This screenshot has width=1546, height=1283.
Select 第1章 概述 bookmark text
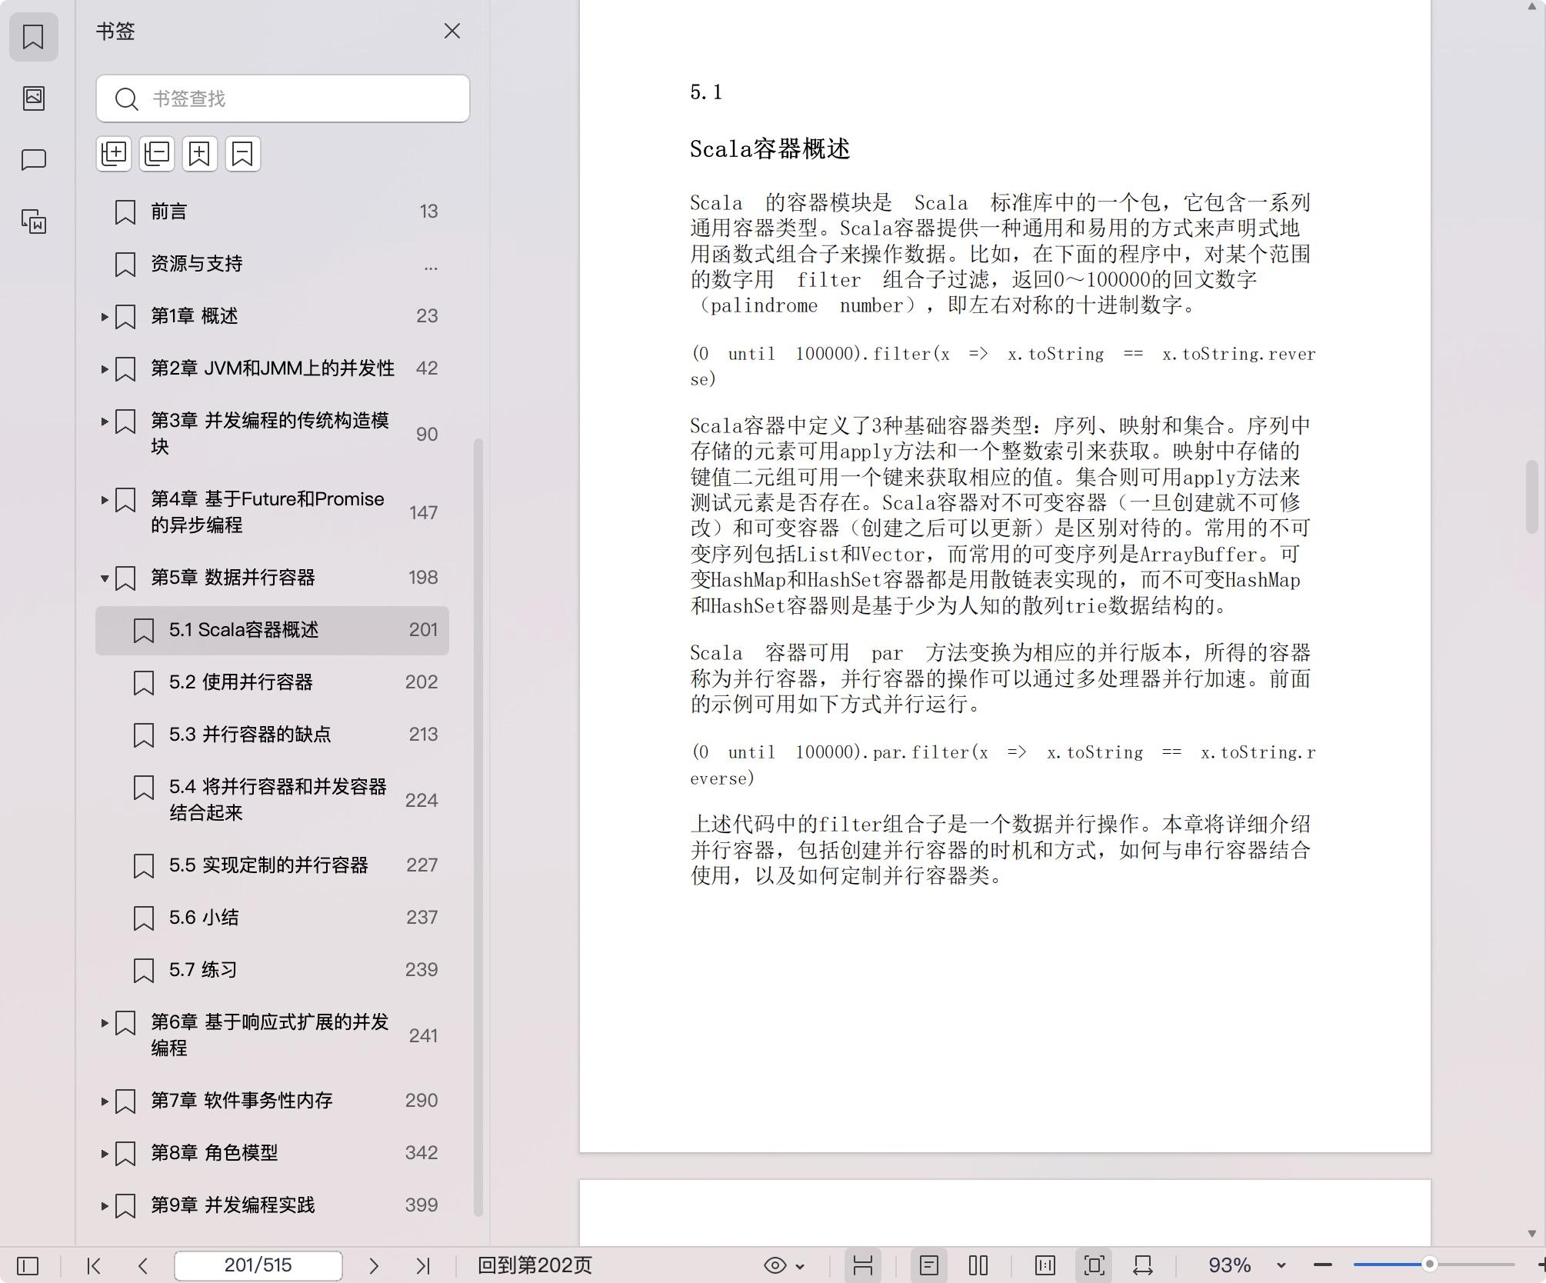pyautogui.click(x=194, y=316)
